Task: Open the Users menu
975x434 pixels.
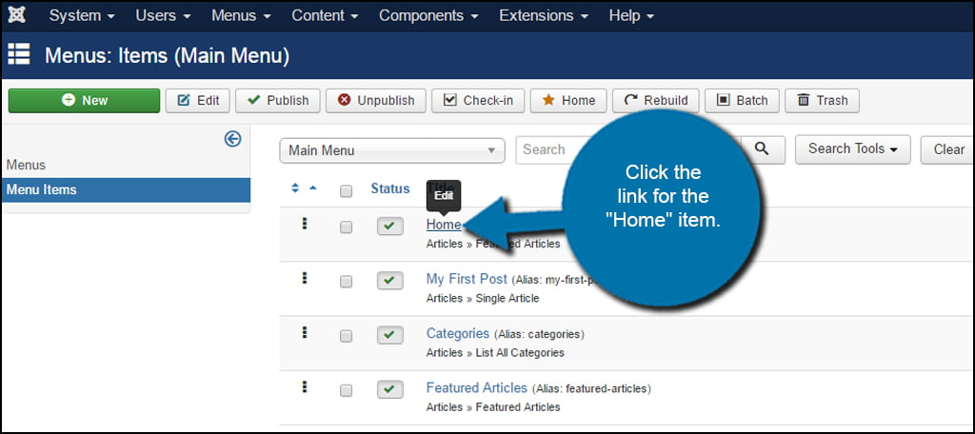Action: click(x=164, y=15)
